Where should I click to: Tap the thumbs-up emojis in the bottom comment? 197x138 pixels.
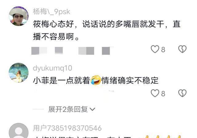click(163, 136)
